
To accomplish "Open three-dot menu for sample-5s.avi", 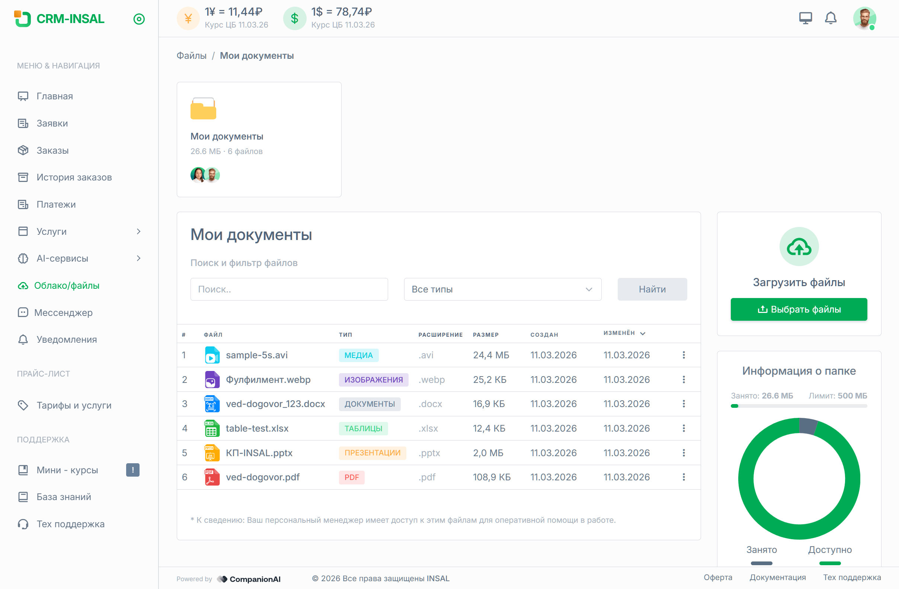I will 683,355.
